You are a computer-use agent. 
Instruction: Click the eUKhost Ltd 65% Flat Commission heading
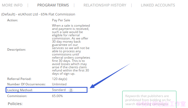tap(38, 14)
